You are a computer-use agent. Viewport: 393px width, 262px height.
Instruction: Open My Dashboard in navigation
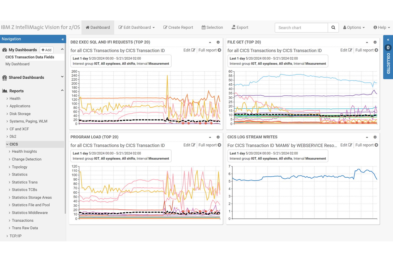pyautogui.click(x=18, y=64)
